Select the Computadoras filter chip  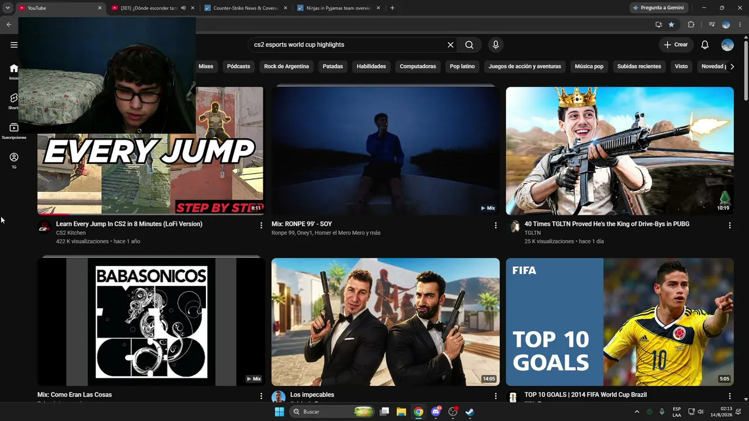[x=418, y=66]
